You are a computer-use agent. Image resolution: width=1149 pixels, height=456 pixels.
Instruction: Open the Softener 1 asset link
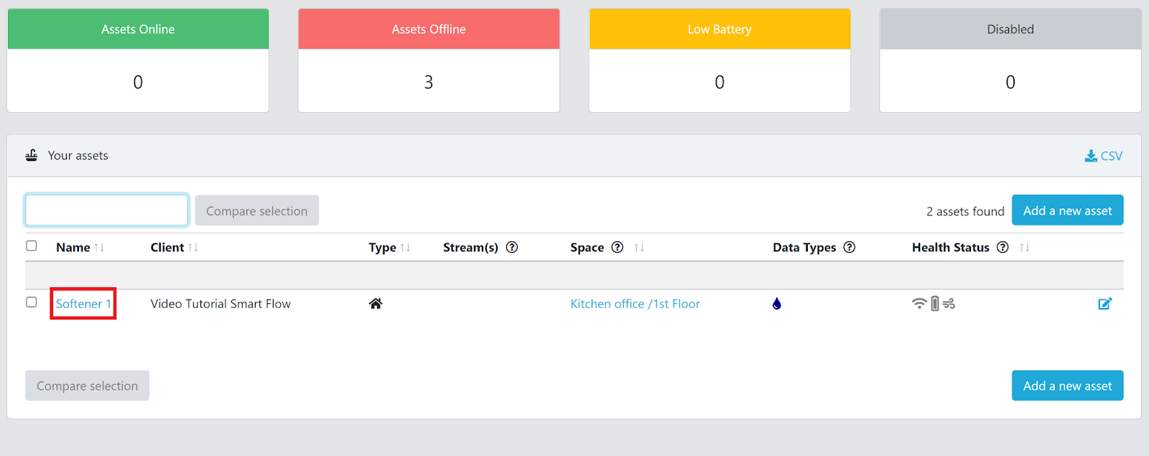(x=83, y=304)
